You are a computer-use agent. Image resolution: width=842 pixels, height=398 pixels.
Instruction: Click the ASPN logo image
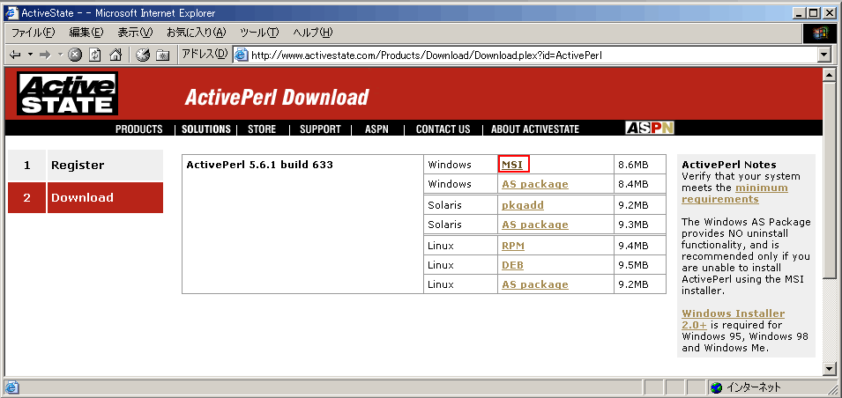(x=650, y=128)
